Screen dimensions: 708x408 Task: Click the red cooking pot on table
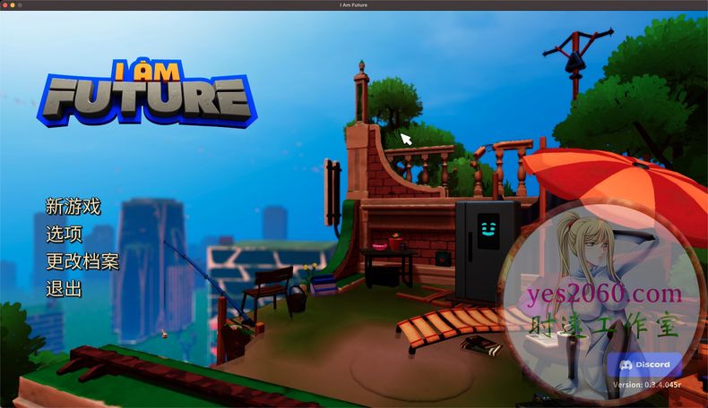click(x=394, y=242)
